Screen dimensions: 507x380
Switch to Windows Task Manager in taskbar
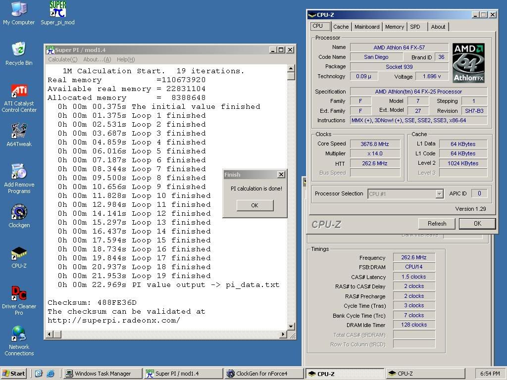coord(102,374)
